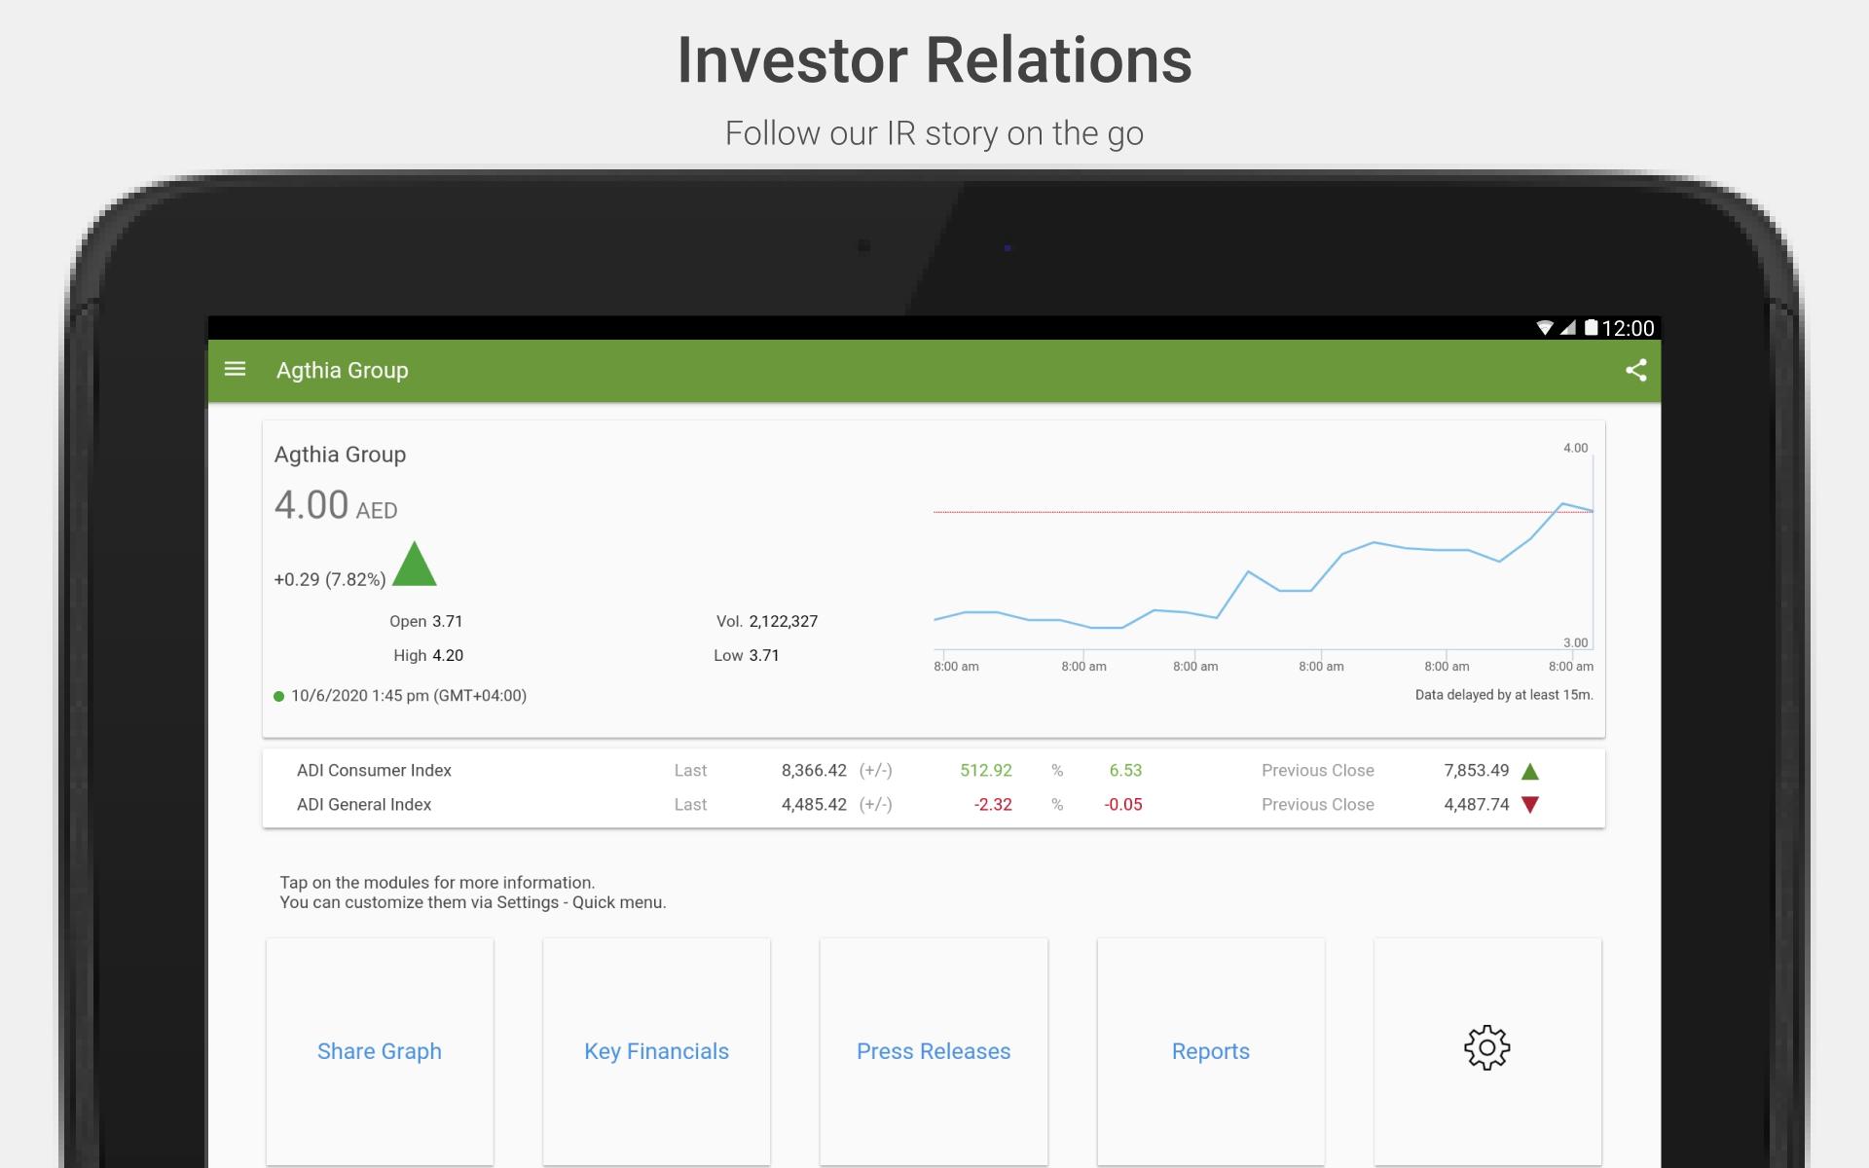Click the green up triangle beside price
Image resolution: width=1869 pixels, height=1168 pixels.
click(x=414, y=565)
